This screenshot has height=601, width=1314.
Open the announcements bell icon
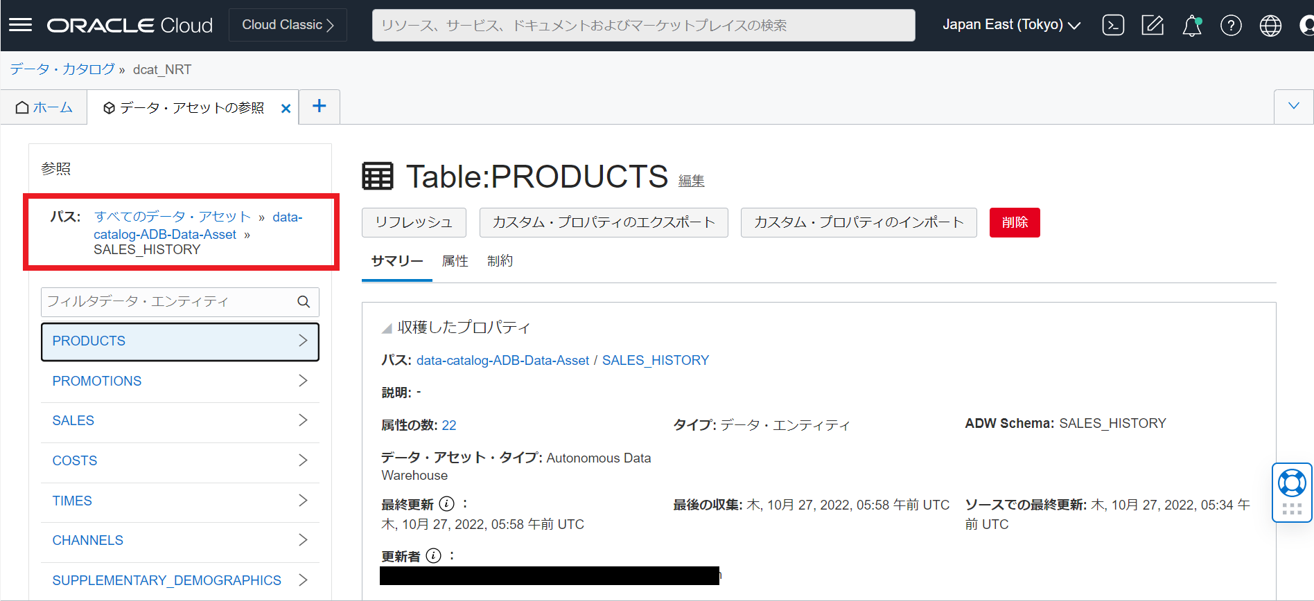(1191, 26)
